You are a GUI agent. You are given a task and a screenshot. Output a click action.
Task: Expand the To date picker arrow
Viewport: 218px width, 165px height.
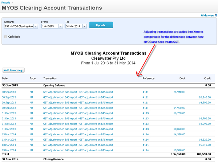[85, 26]
